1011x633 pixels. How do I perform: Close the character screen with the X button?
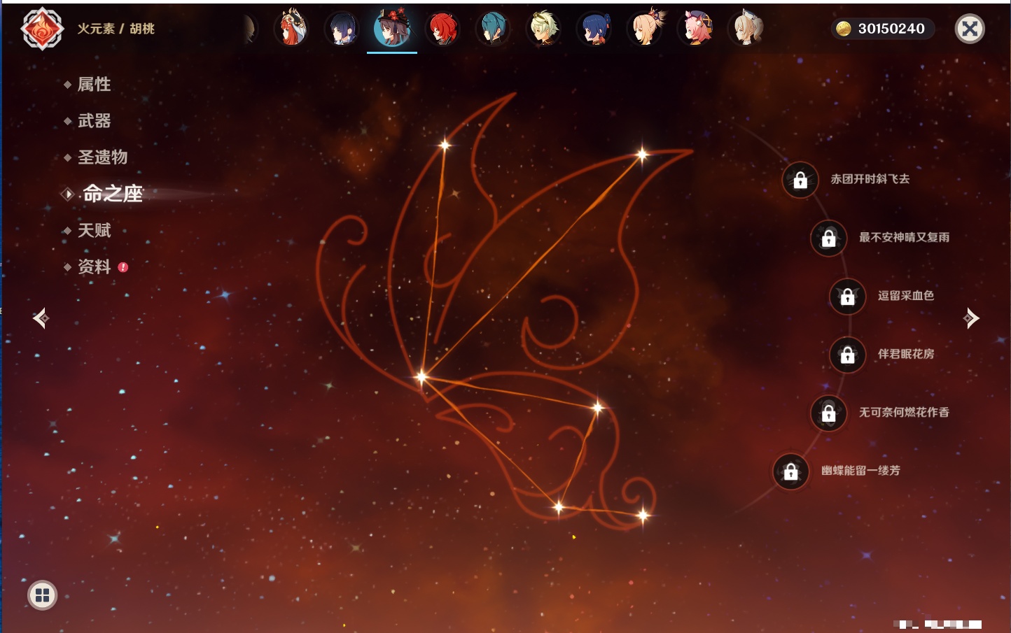pos(970,29)
